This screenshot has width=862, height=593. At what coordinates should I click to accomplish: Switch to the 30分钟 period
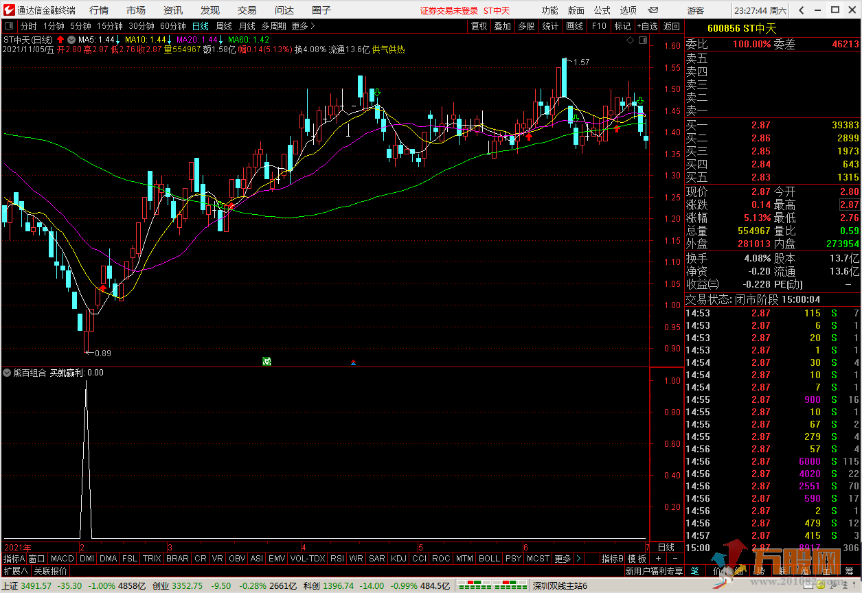click(x=141, y=26)
